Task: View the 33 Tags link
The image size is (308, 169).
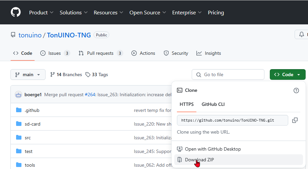Action: pos(97,74)
